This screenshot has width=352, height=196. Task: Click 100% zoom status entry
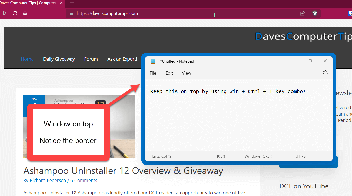(x=221, y=156)
